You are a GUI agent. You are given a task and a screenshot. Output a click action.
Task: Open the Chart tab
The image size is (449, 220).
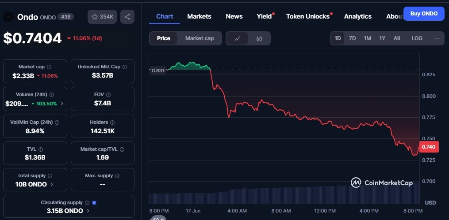[x=165, y=17]
